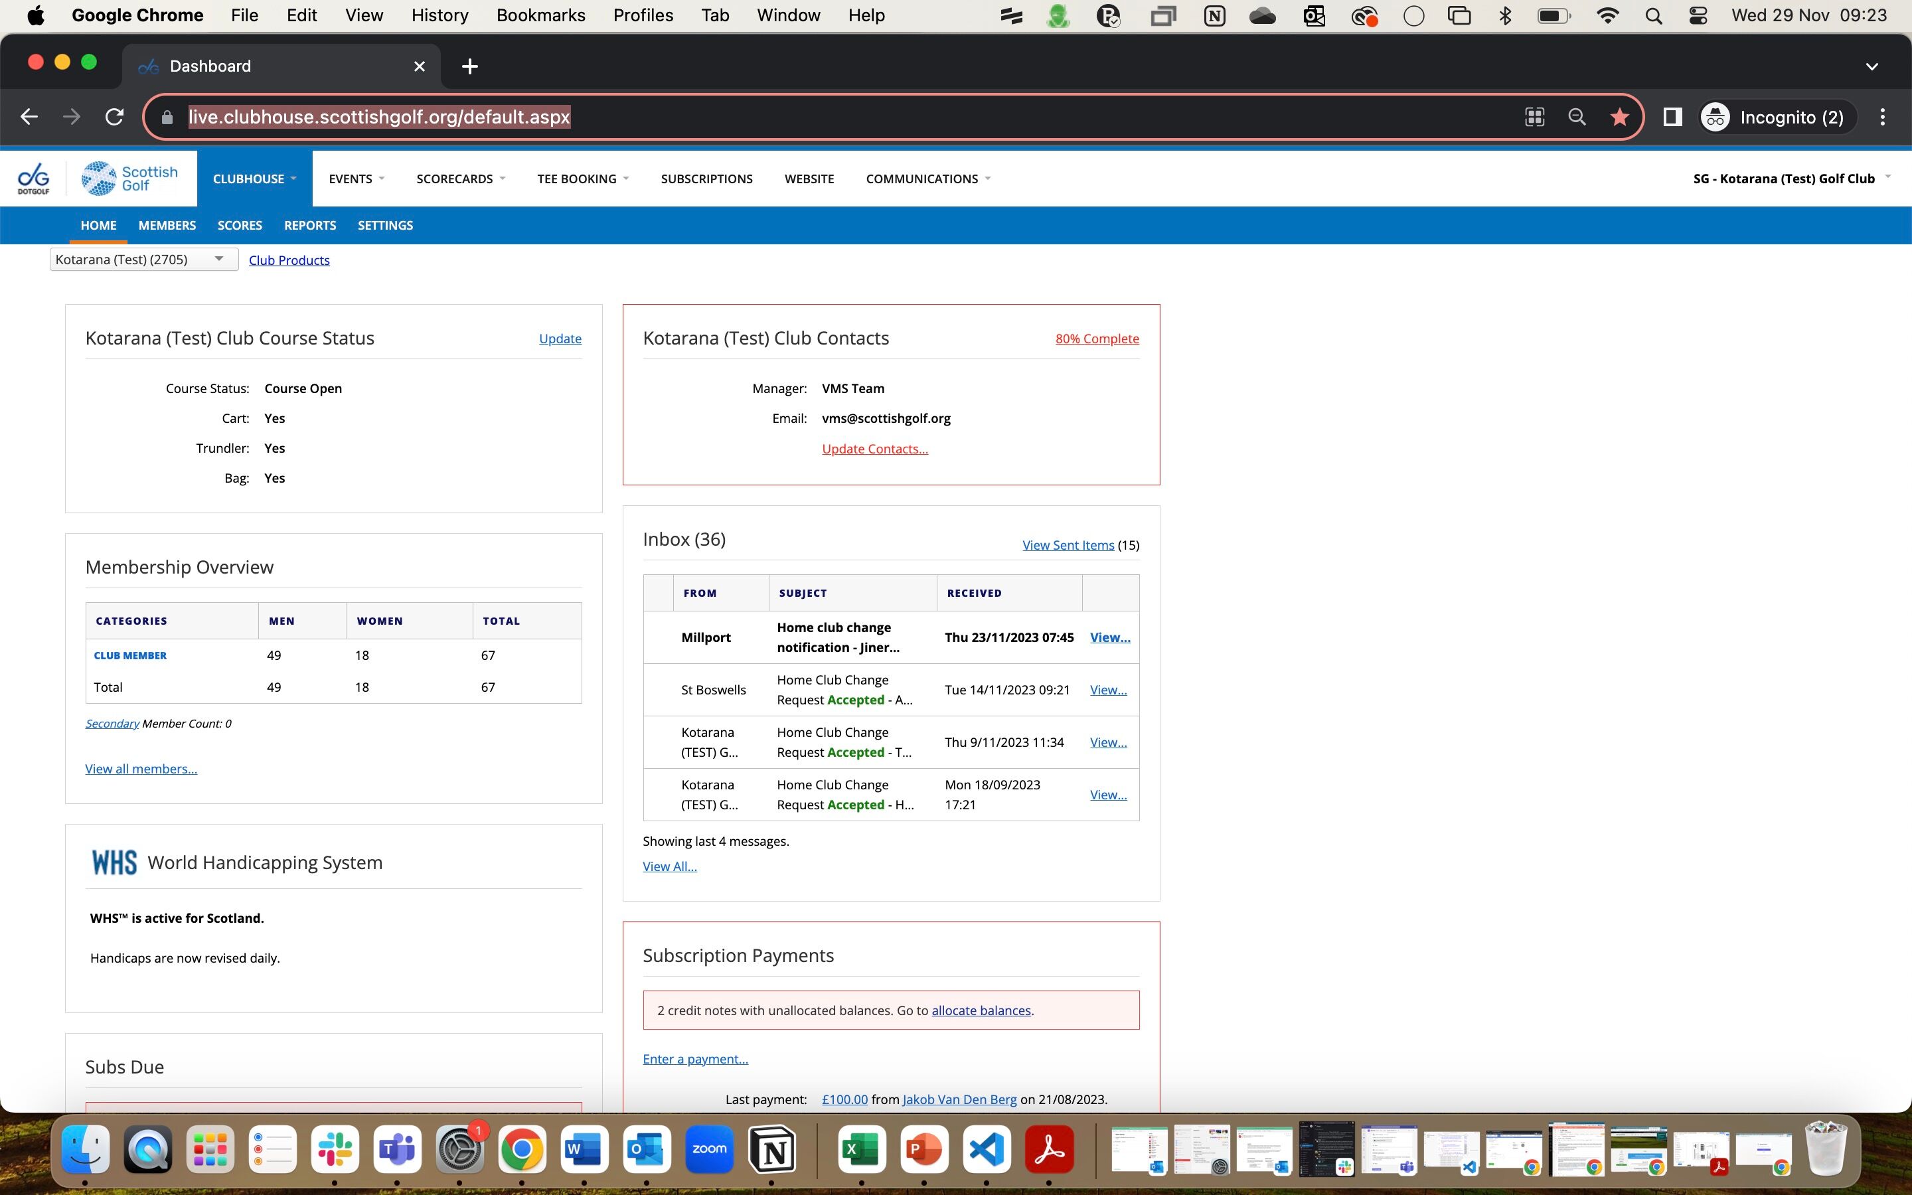Reload the page with the refresh icon

[115, 117]
